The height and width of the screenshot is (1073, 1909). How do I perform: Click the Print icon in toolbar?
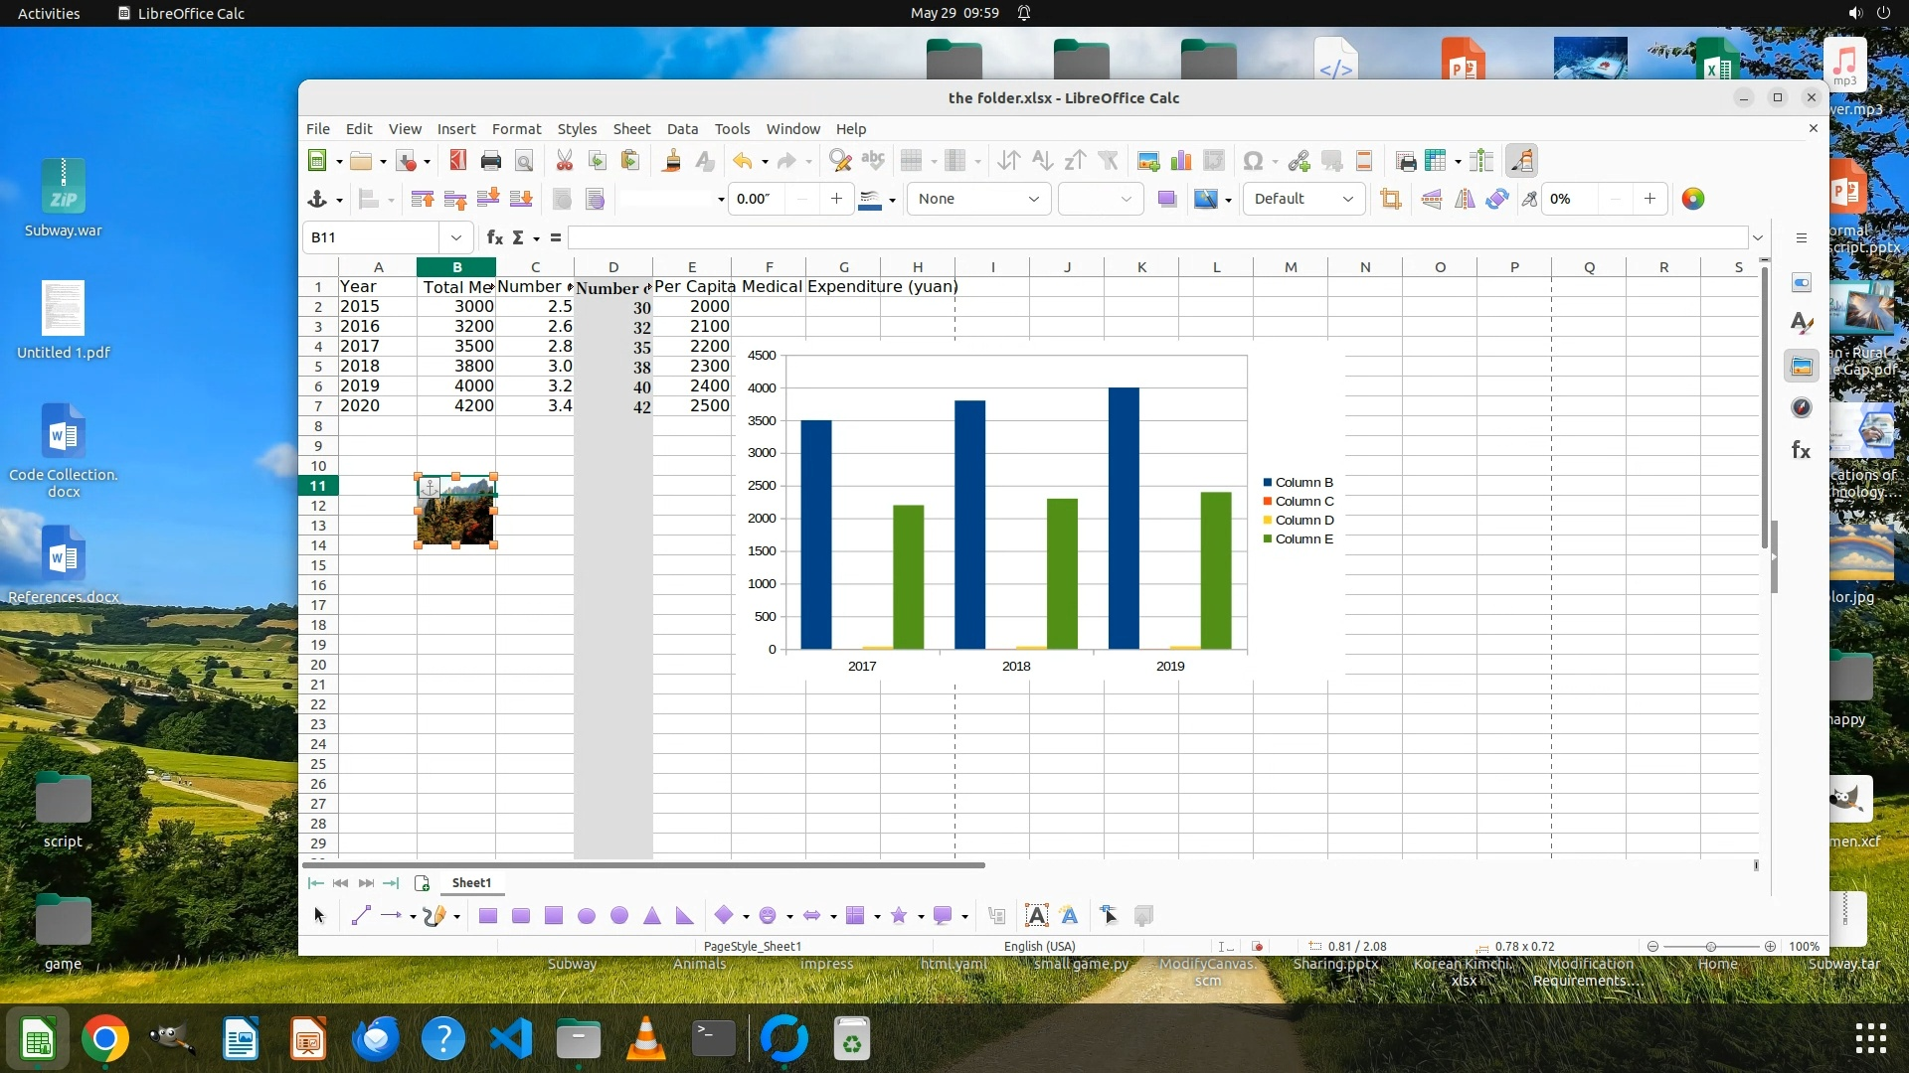coord(490,161)
